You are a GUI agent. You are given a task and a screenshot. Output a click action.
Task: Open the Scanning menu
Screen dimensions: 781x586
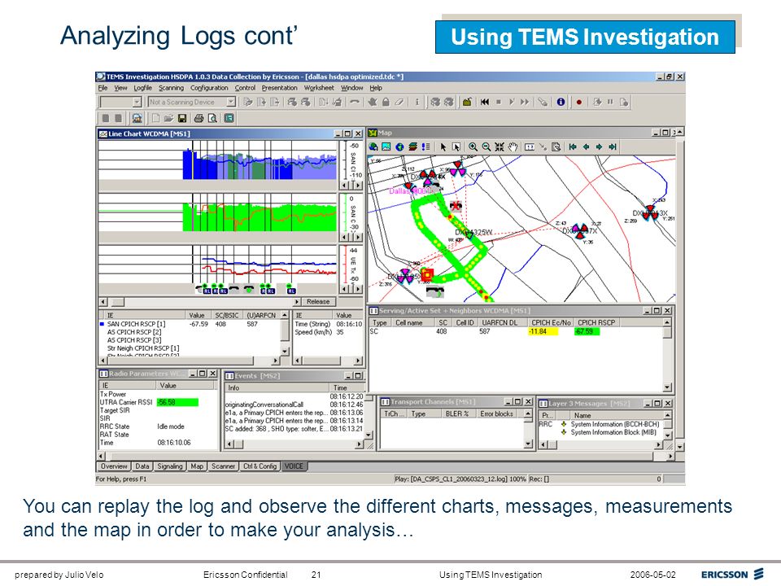click(171, 88)
